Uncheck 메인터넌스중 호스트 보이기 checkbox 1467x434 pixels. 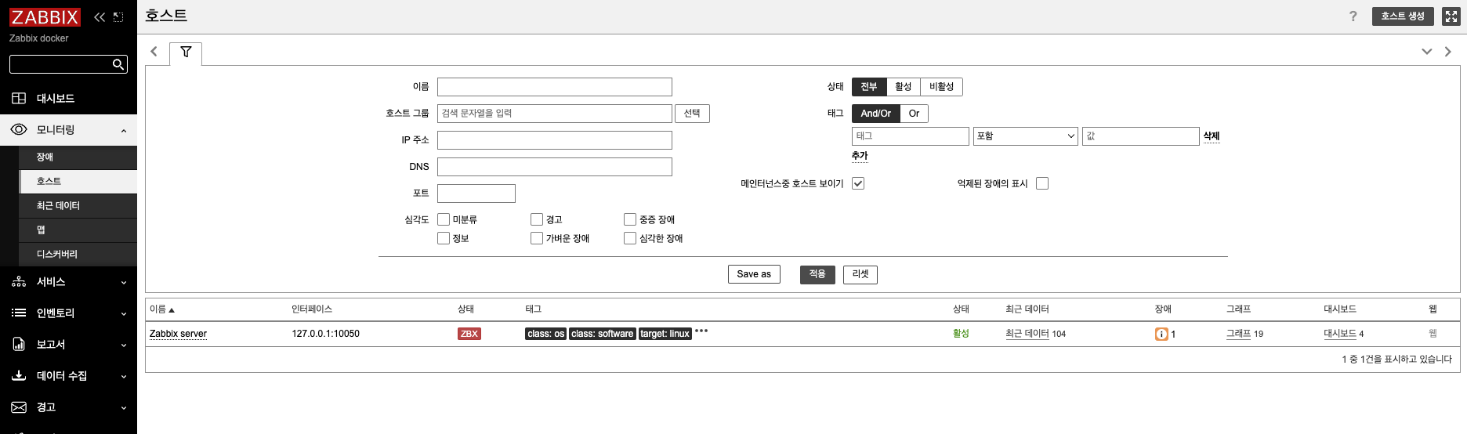[858, 183]
